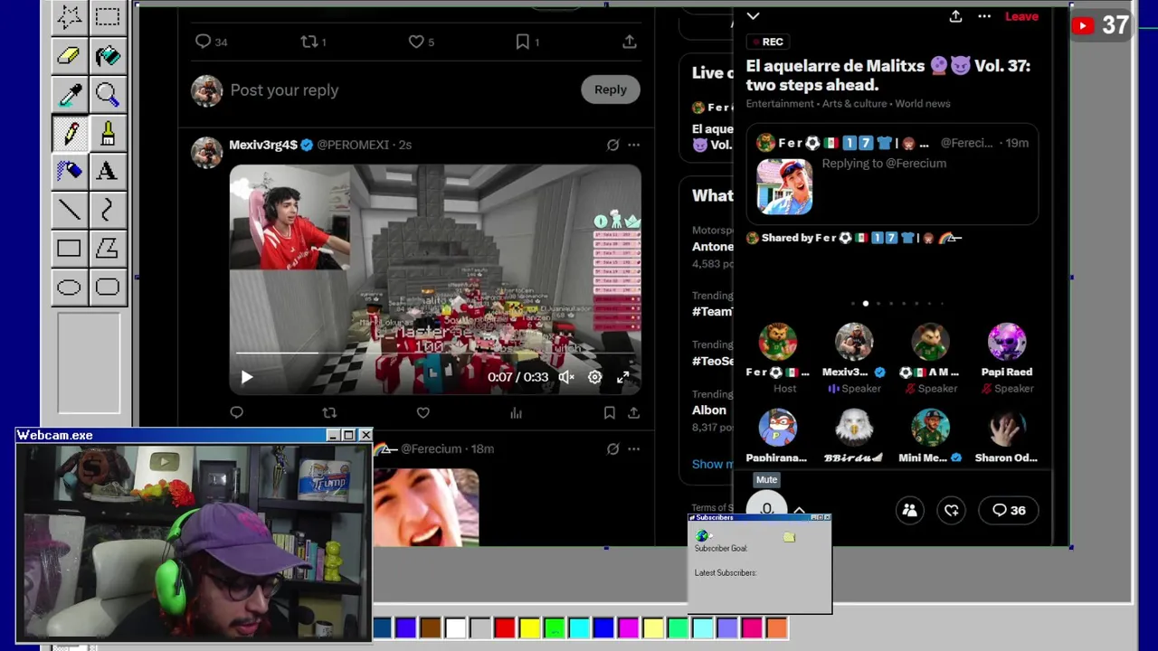Send a reaction with the heart icon
The image size is (1158, 651).
[952, 510]
